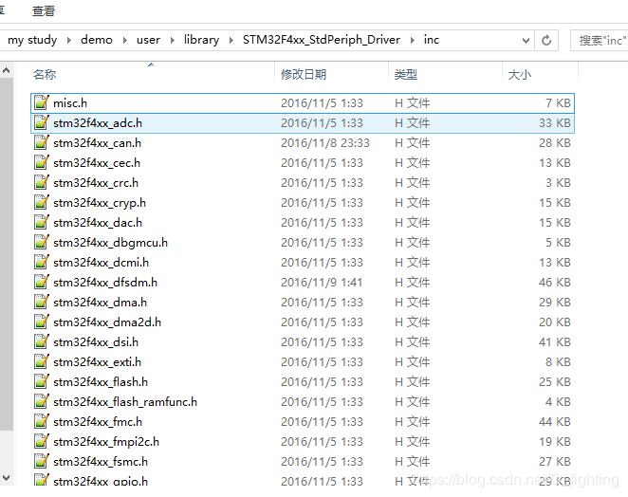
Task: Click the stm32f4xx_fmpi2c.h file icon
Action: click(x=41, y=442)
